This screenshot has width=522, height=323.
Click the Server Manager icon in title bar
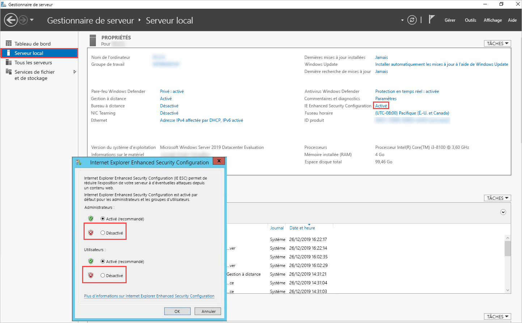coord(4,4)
